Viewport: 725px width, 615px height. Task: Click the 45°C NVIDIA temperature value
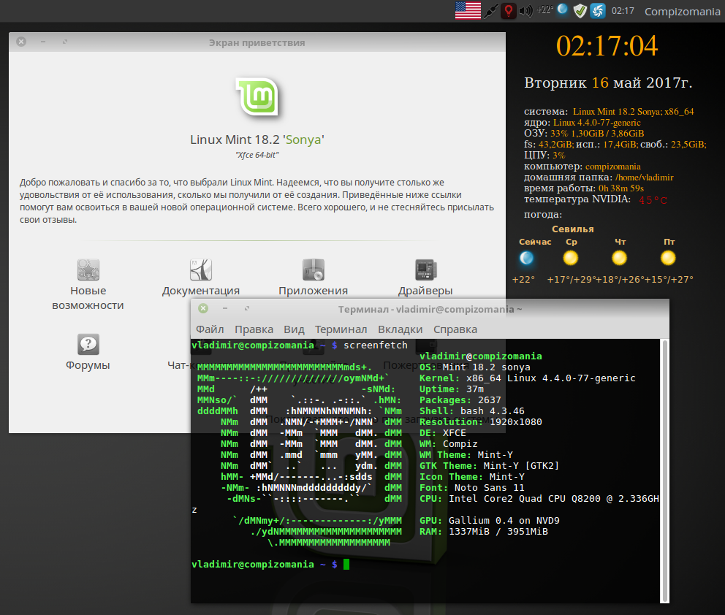click(x=653, y=200)
